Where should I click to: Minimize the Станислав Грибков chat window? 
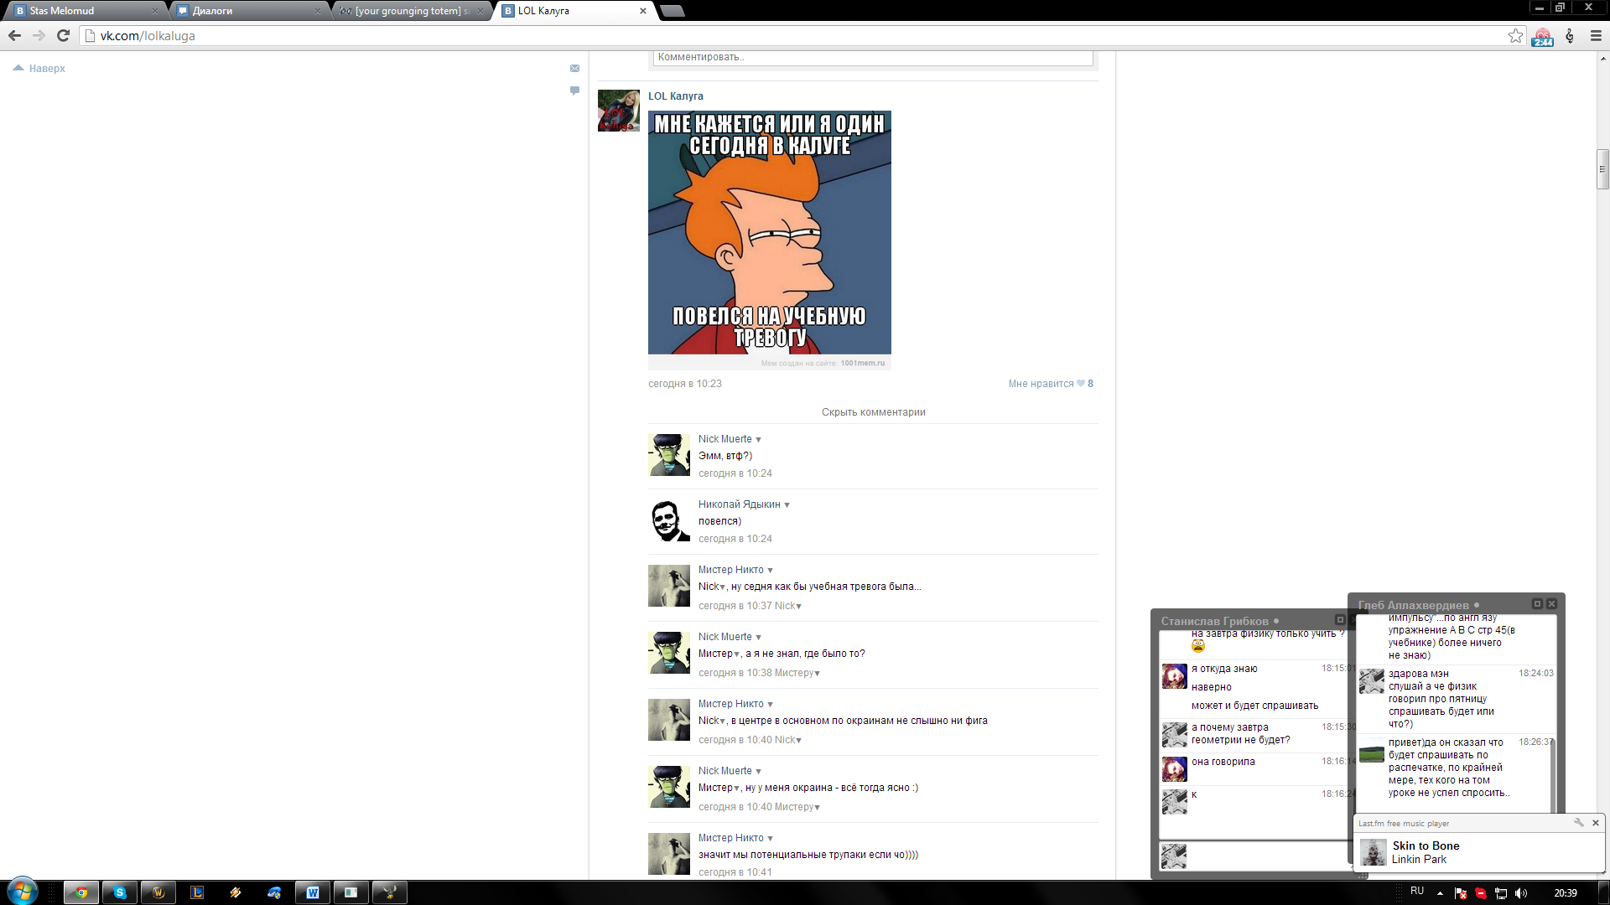pyautogui.click(x=1340, y=620)
